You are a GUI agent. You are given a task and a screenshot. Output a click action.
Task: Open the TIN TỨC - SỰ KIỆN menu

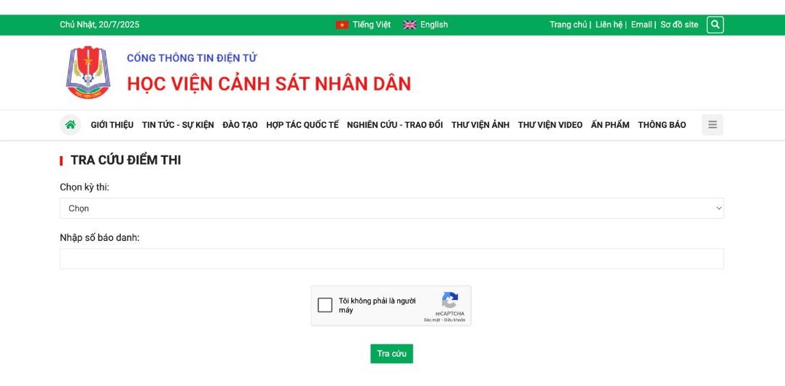pyautogui.click(x=178, y=125)
